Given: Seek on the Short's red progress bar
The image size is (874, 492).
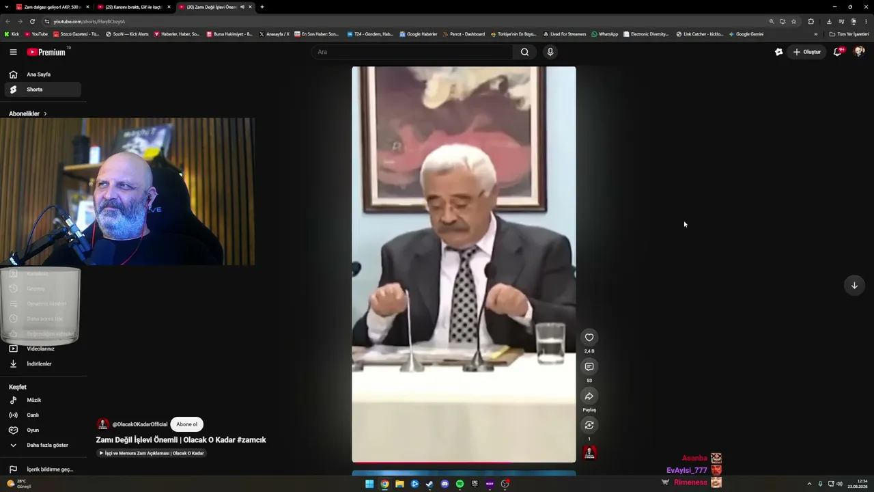Looking at the screenshot, I should pos(464,463).
